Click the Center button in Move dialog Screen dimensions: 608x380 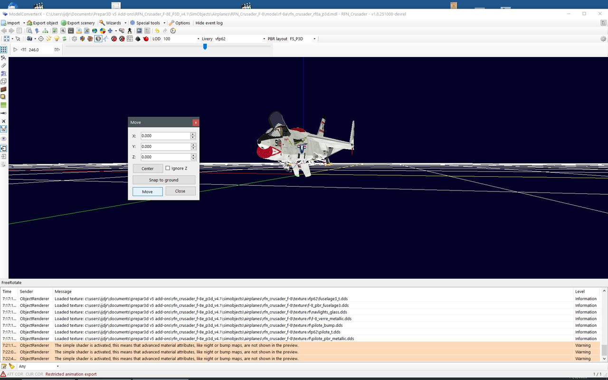click(147, 169)
